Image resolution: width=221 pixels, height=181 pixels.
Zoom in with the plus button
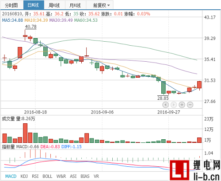(182, 105)
